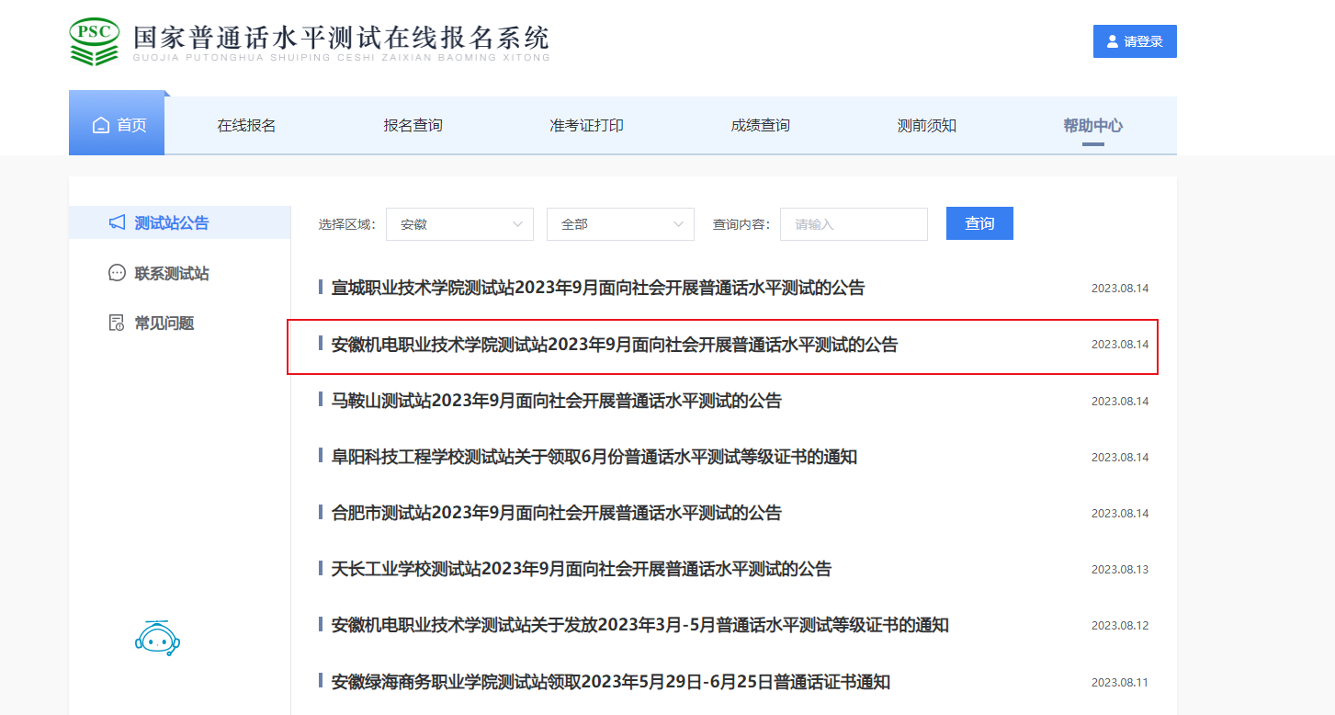Screen dimensions: 1335x715
Task: Click date 2023.08.14 of 合肥市测试站 row
Action: (1120, 514)
